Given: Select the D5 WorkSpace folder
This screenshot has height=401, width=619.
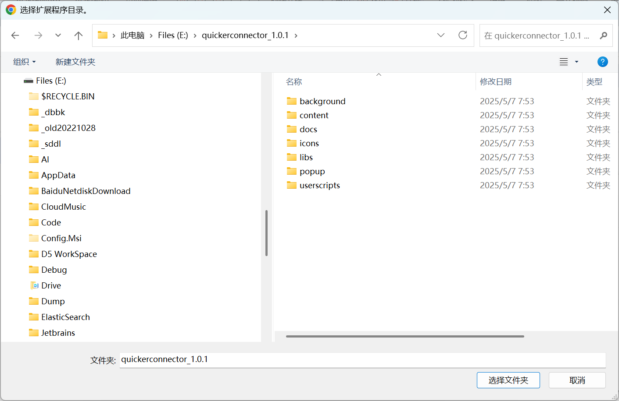Looking at the screenshot, I should click(x=69, y=254).
